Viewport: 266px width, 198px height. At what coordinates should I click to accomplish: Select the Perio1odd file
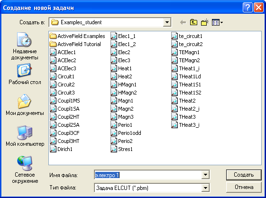tap(126, 133)
